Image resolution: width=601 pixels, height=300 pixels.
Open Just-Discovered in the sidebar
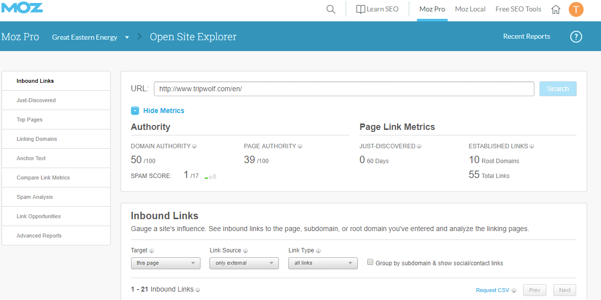point(56,100)
